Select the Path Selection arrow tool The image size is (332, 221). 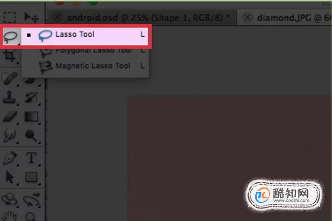(10, 177)
